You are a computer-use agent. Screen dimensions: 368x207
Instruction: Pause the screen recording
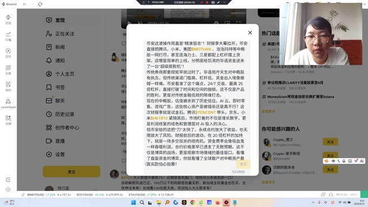[x=201, y=2]
